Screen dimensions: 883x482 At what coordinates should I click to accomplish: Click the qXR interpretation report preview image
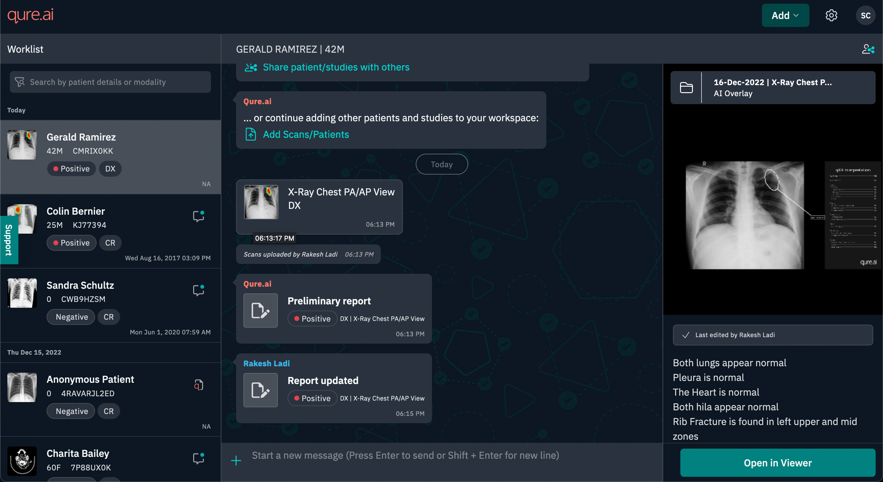pyautogui.click(x=852, y=215)
